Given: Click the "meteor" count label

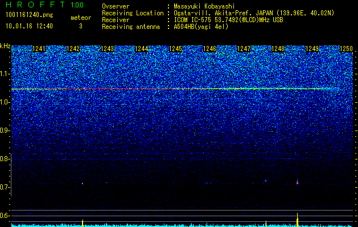Looking at the screenshot, I should 81,18.
